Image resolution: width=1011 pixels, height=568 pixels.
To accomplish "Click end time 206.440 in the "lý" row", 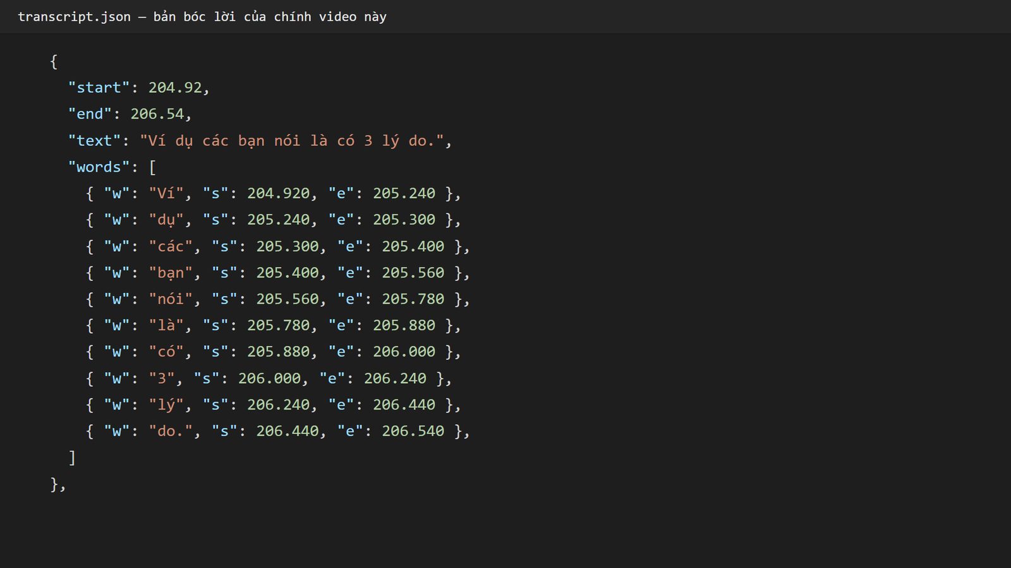I will point(404,405).
